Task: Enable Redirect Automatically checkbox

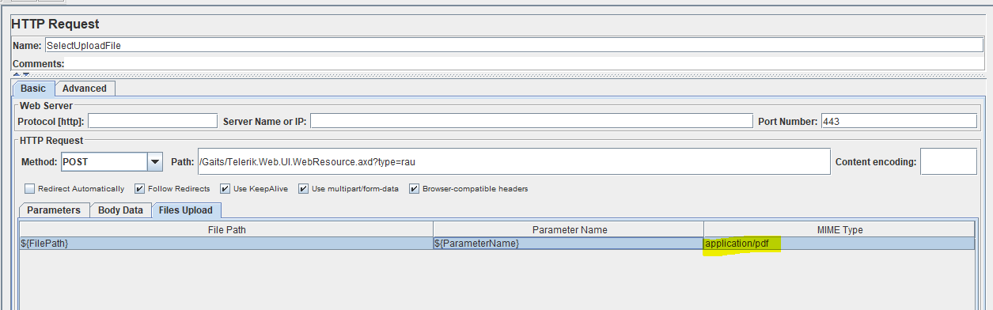Action: tap(30, 189)
